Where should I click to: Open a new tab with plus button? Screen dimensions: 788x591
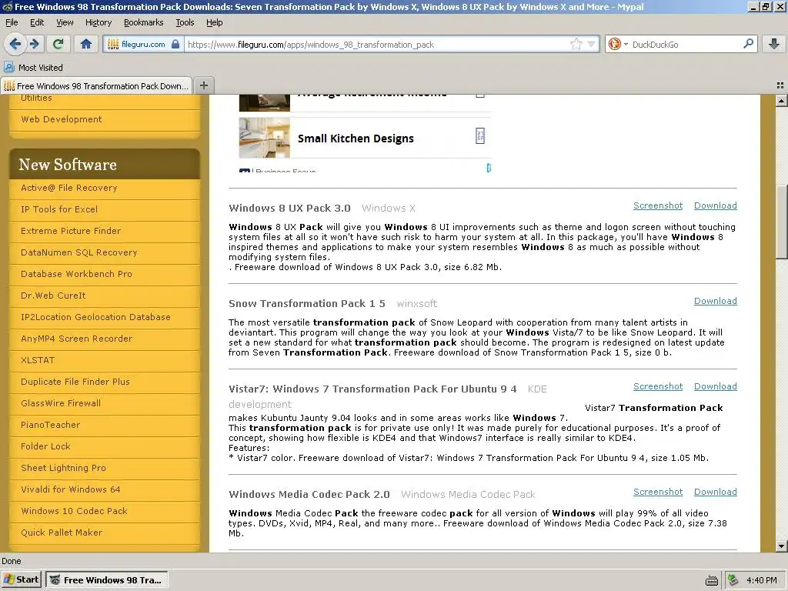[x=203, y=85]
